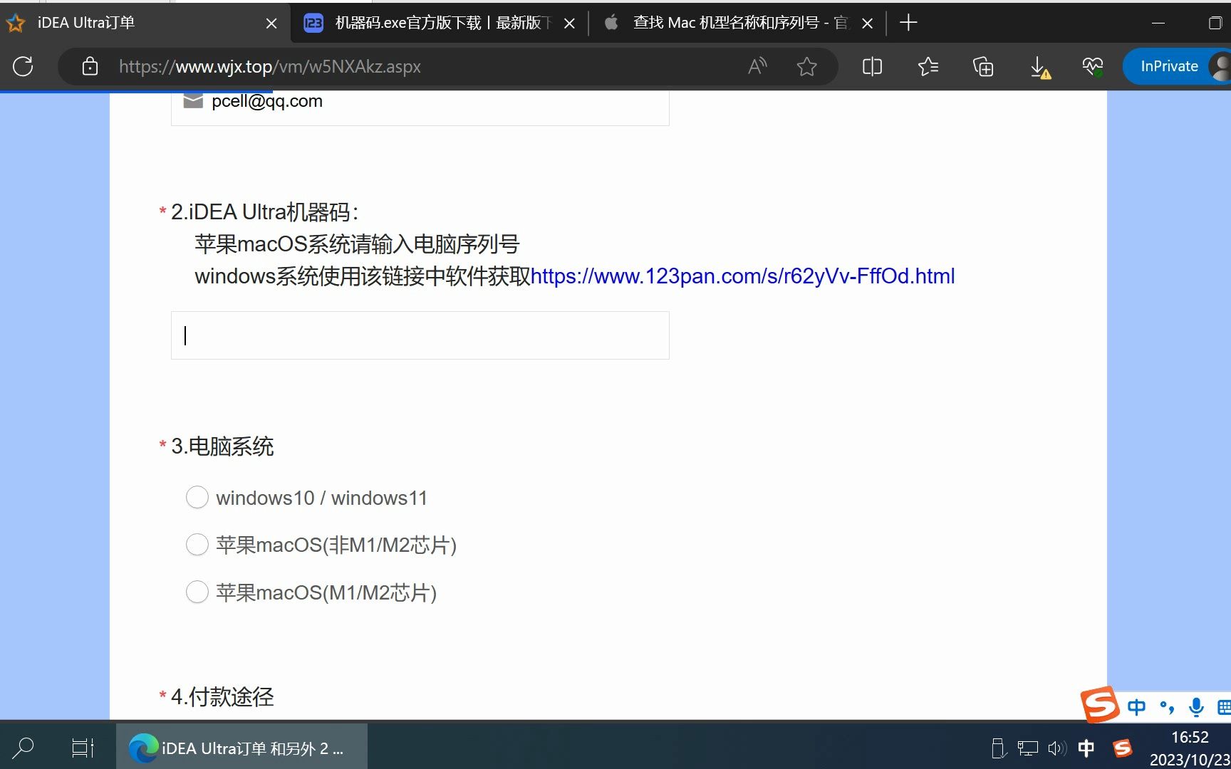This screenshot has width=1231, height=769.
Task: Click the tray 中 IME indicator
Action: click(1086, 748)
